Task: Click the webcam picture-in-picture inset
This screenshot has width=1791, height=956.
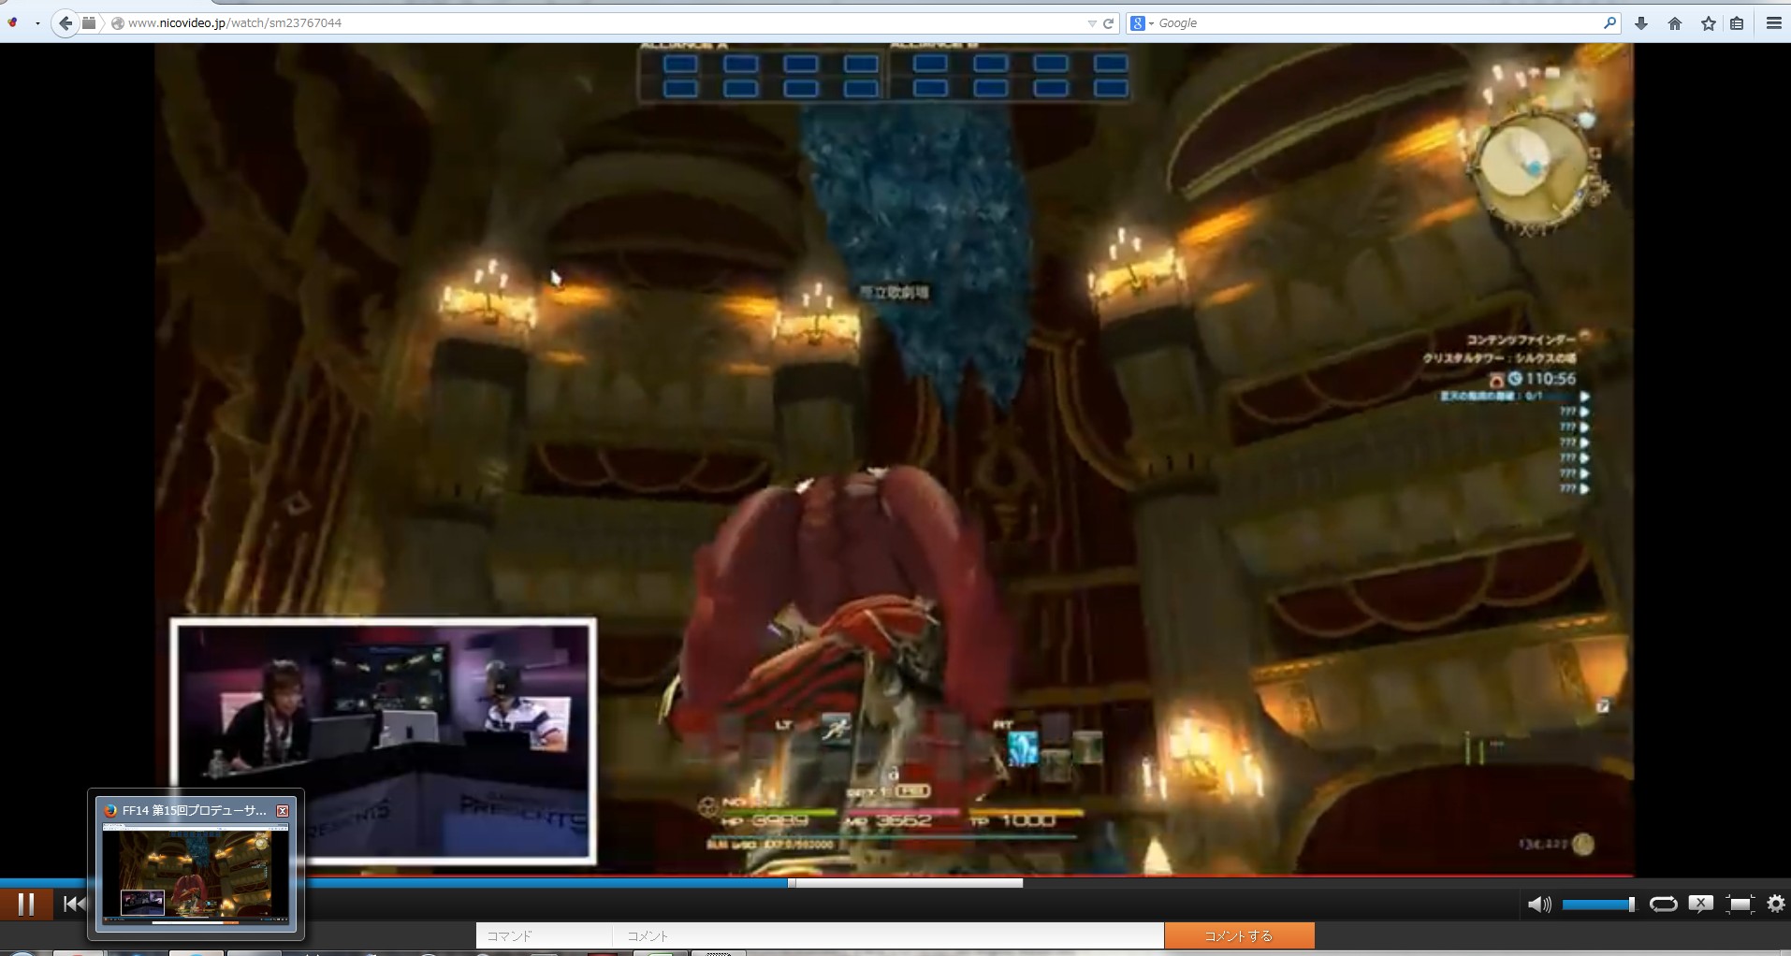Action: (383, 739)
